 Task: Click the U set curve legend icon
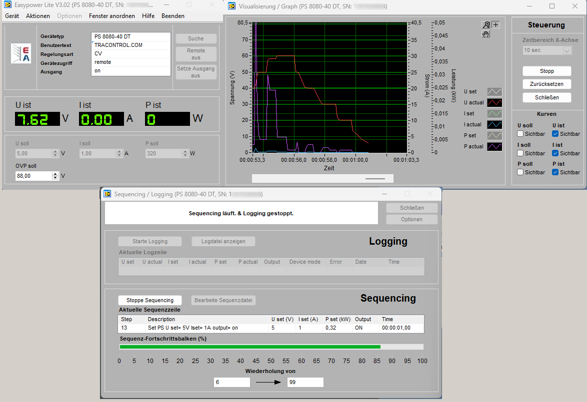pyautogui.click(x=494, y=92)
